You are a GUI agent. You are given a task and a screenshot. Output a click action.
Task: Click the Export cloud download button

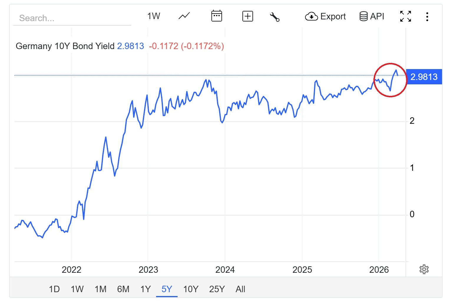tap(325, 16)
